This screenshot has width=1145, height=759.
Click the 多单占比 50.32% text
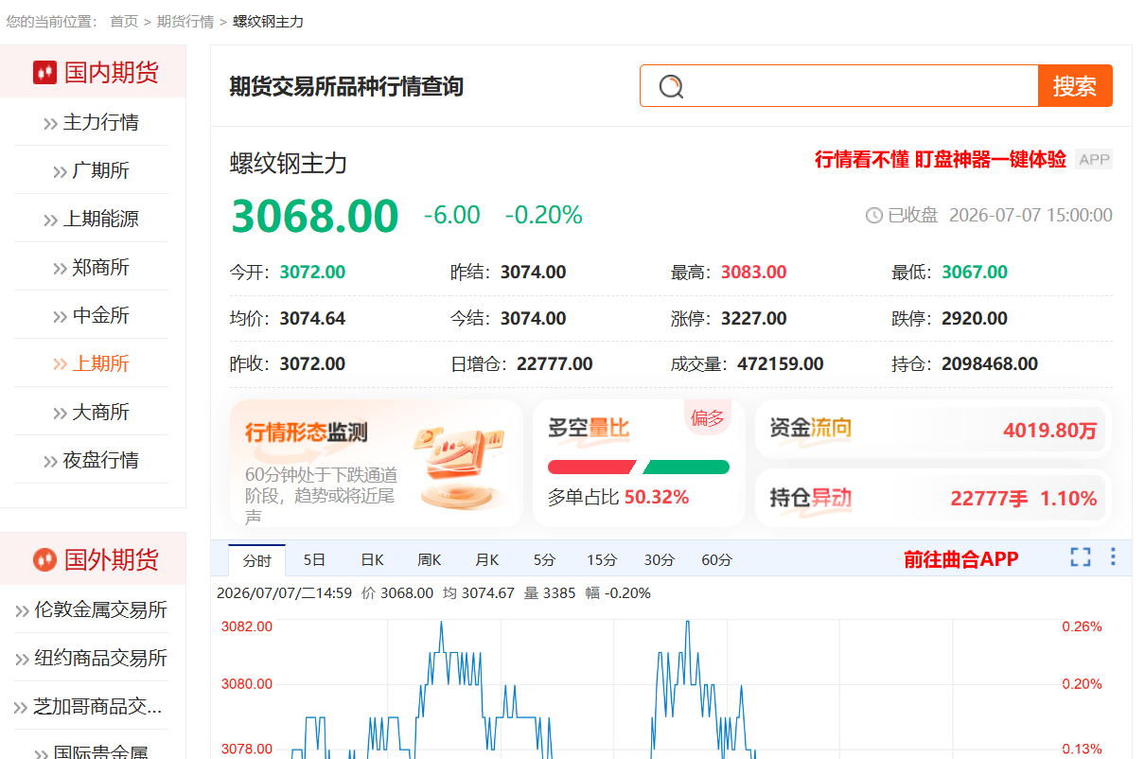619,497
